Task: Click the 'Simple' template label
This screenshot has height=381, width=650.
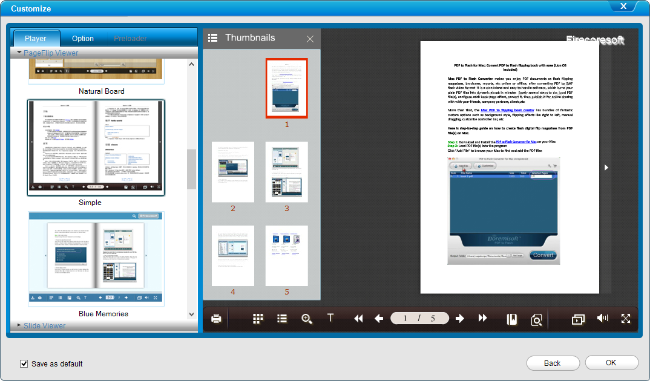Action: [90, 203]
